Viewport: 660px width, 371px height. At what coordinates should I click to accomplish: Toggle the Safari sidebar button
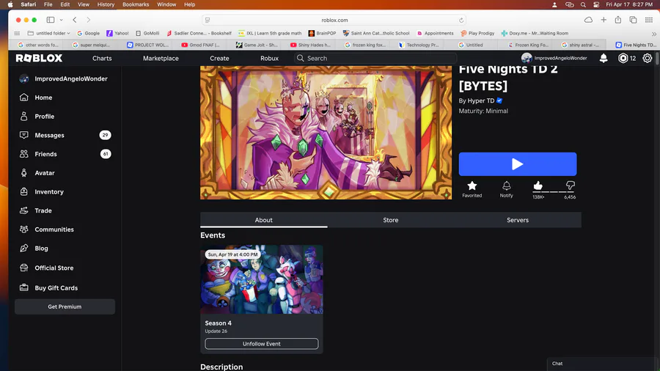pos(51,20)
